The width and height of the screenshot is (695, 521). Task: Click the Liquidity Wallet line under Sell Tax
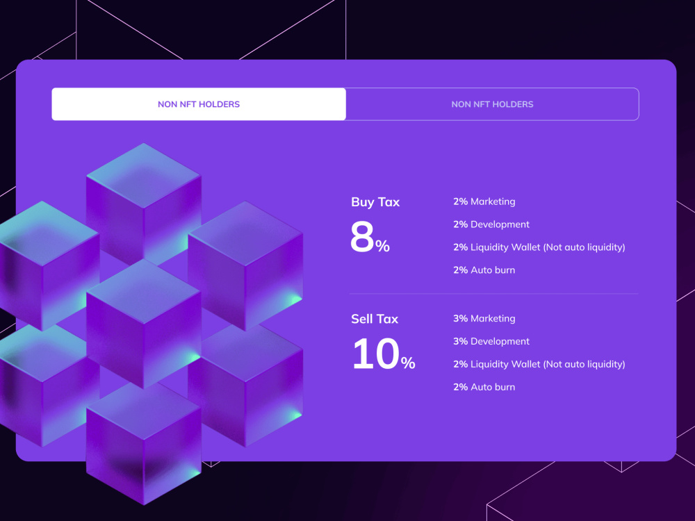pyautogui.click(x=539, y=364)
